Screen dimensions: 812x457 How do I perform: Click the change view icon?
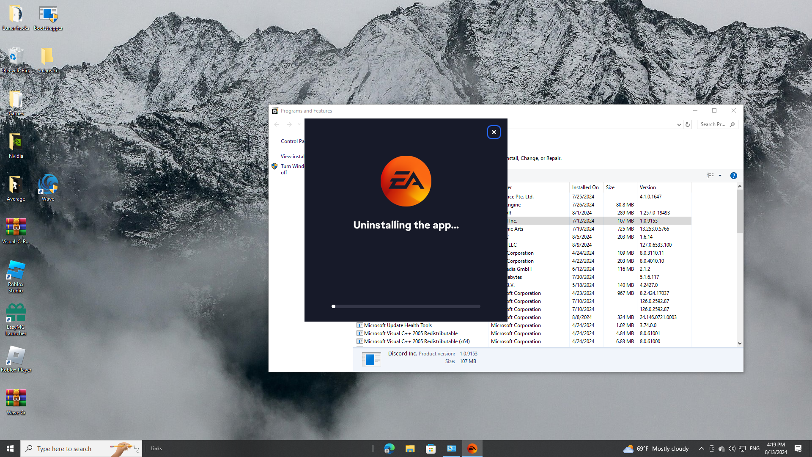(x=710, y=176)
